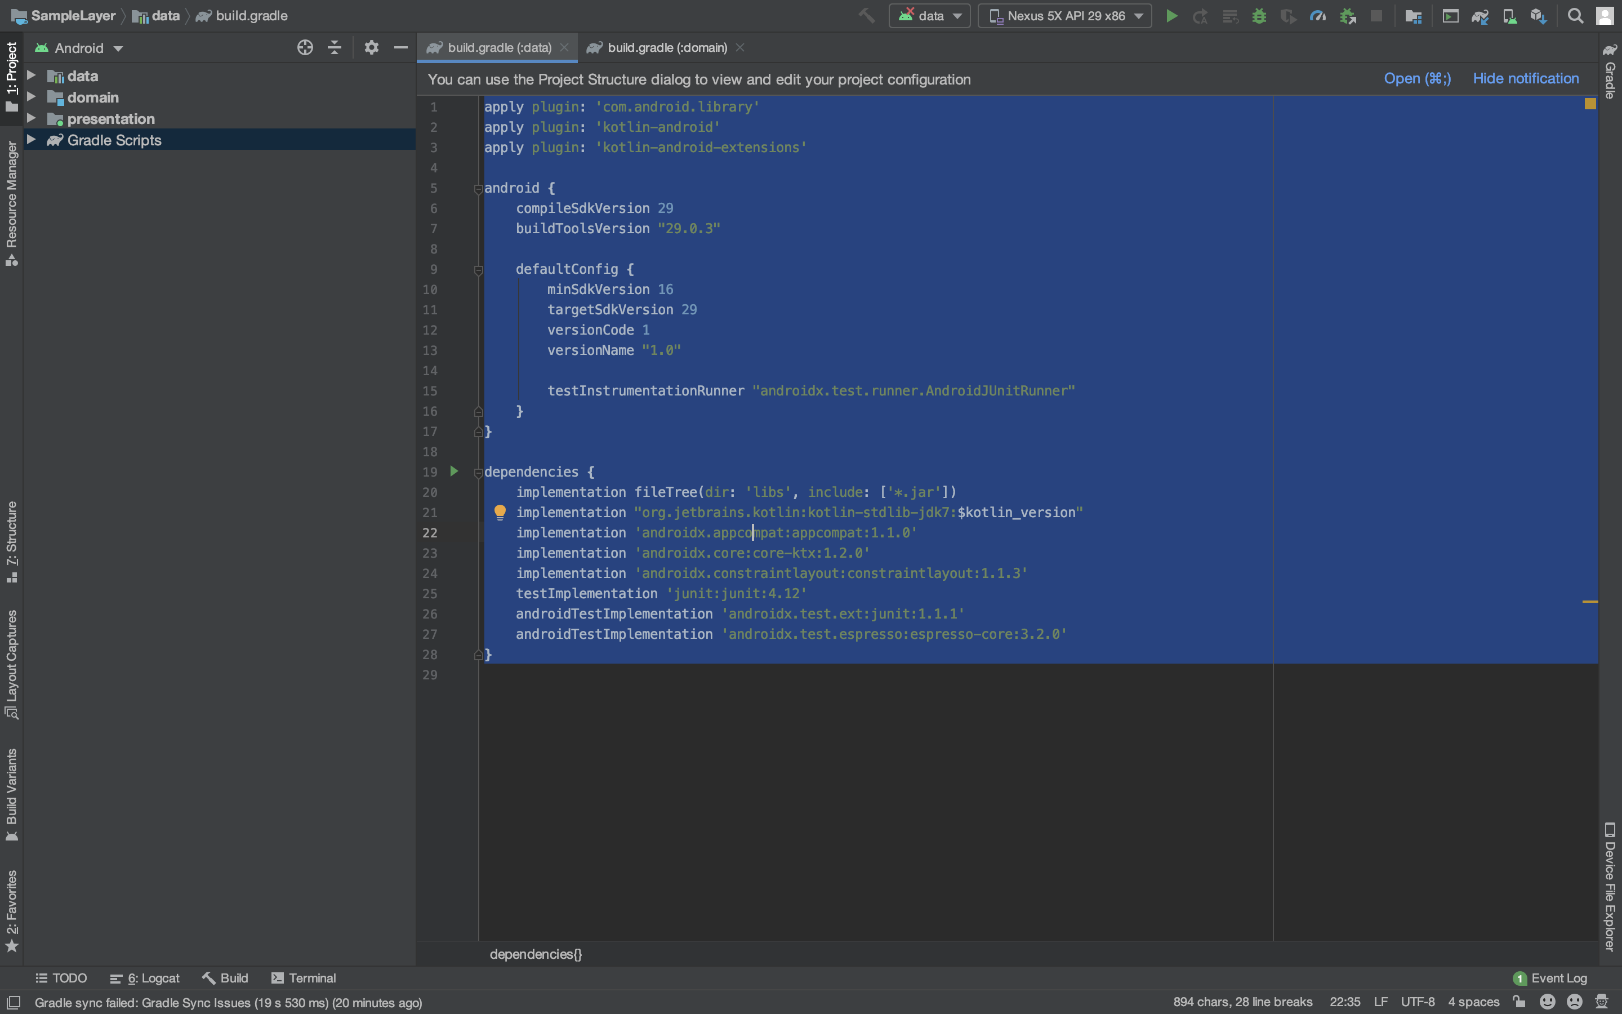
Task: Open the SDK Manager icon
Action: click(1538, 16)
